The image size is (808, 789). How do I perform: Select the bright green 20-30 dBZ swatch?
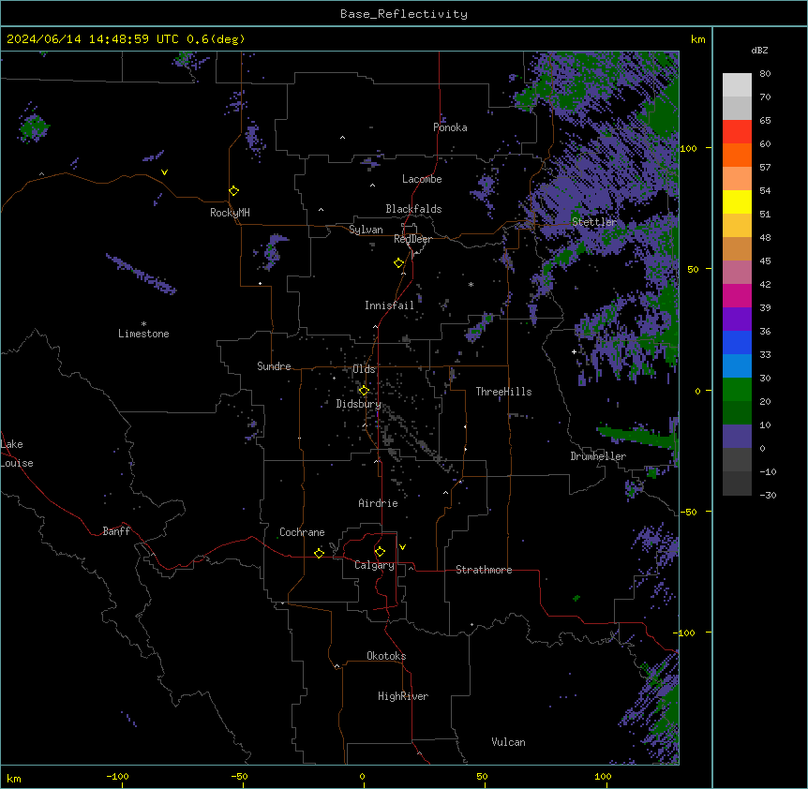point(737,390)
